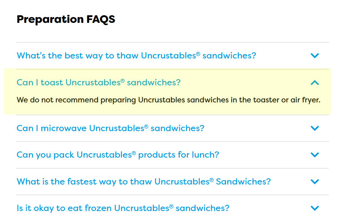Screen dimensions: 339x219
Task: Collapse the toast question using its up chevron
Action: click(315, 83)
